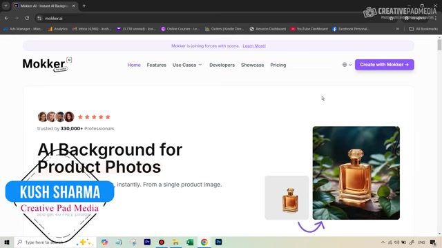Open the All Bookmarks folder
This screenshot has height=248, width=442.
point(423,29)
